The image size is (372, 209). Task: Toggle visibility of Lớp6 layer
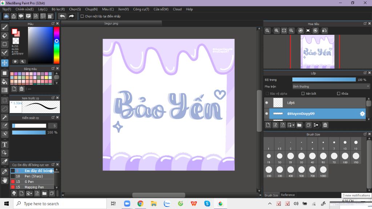pyautogui.click(x=267, y=103)
